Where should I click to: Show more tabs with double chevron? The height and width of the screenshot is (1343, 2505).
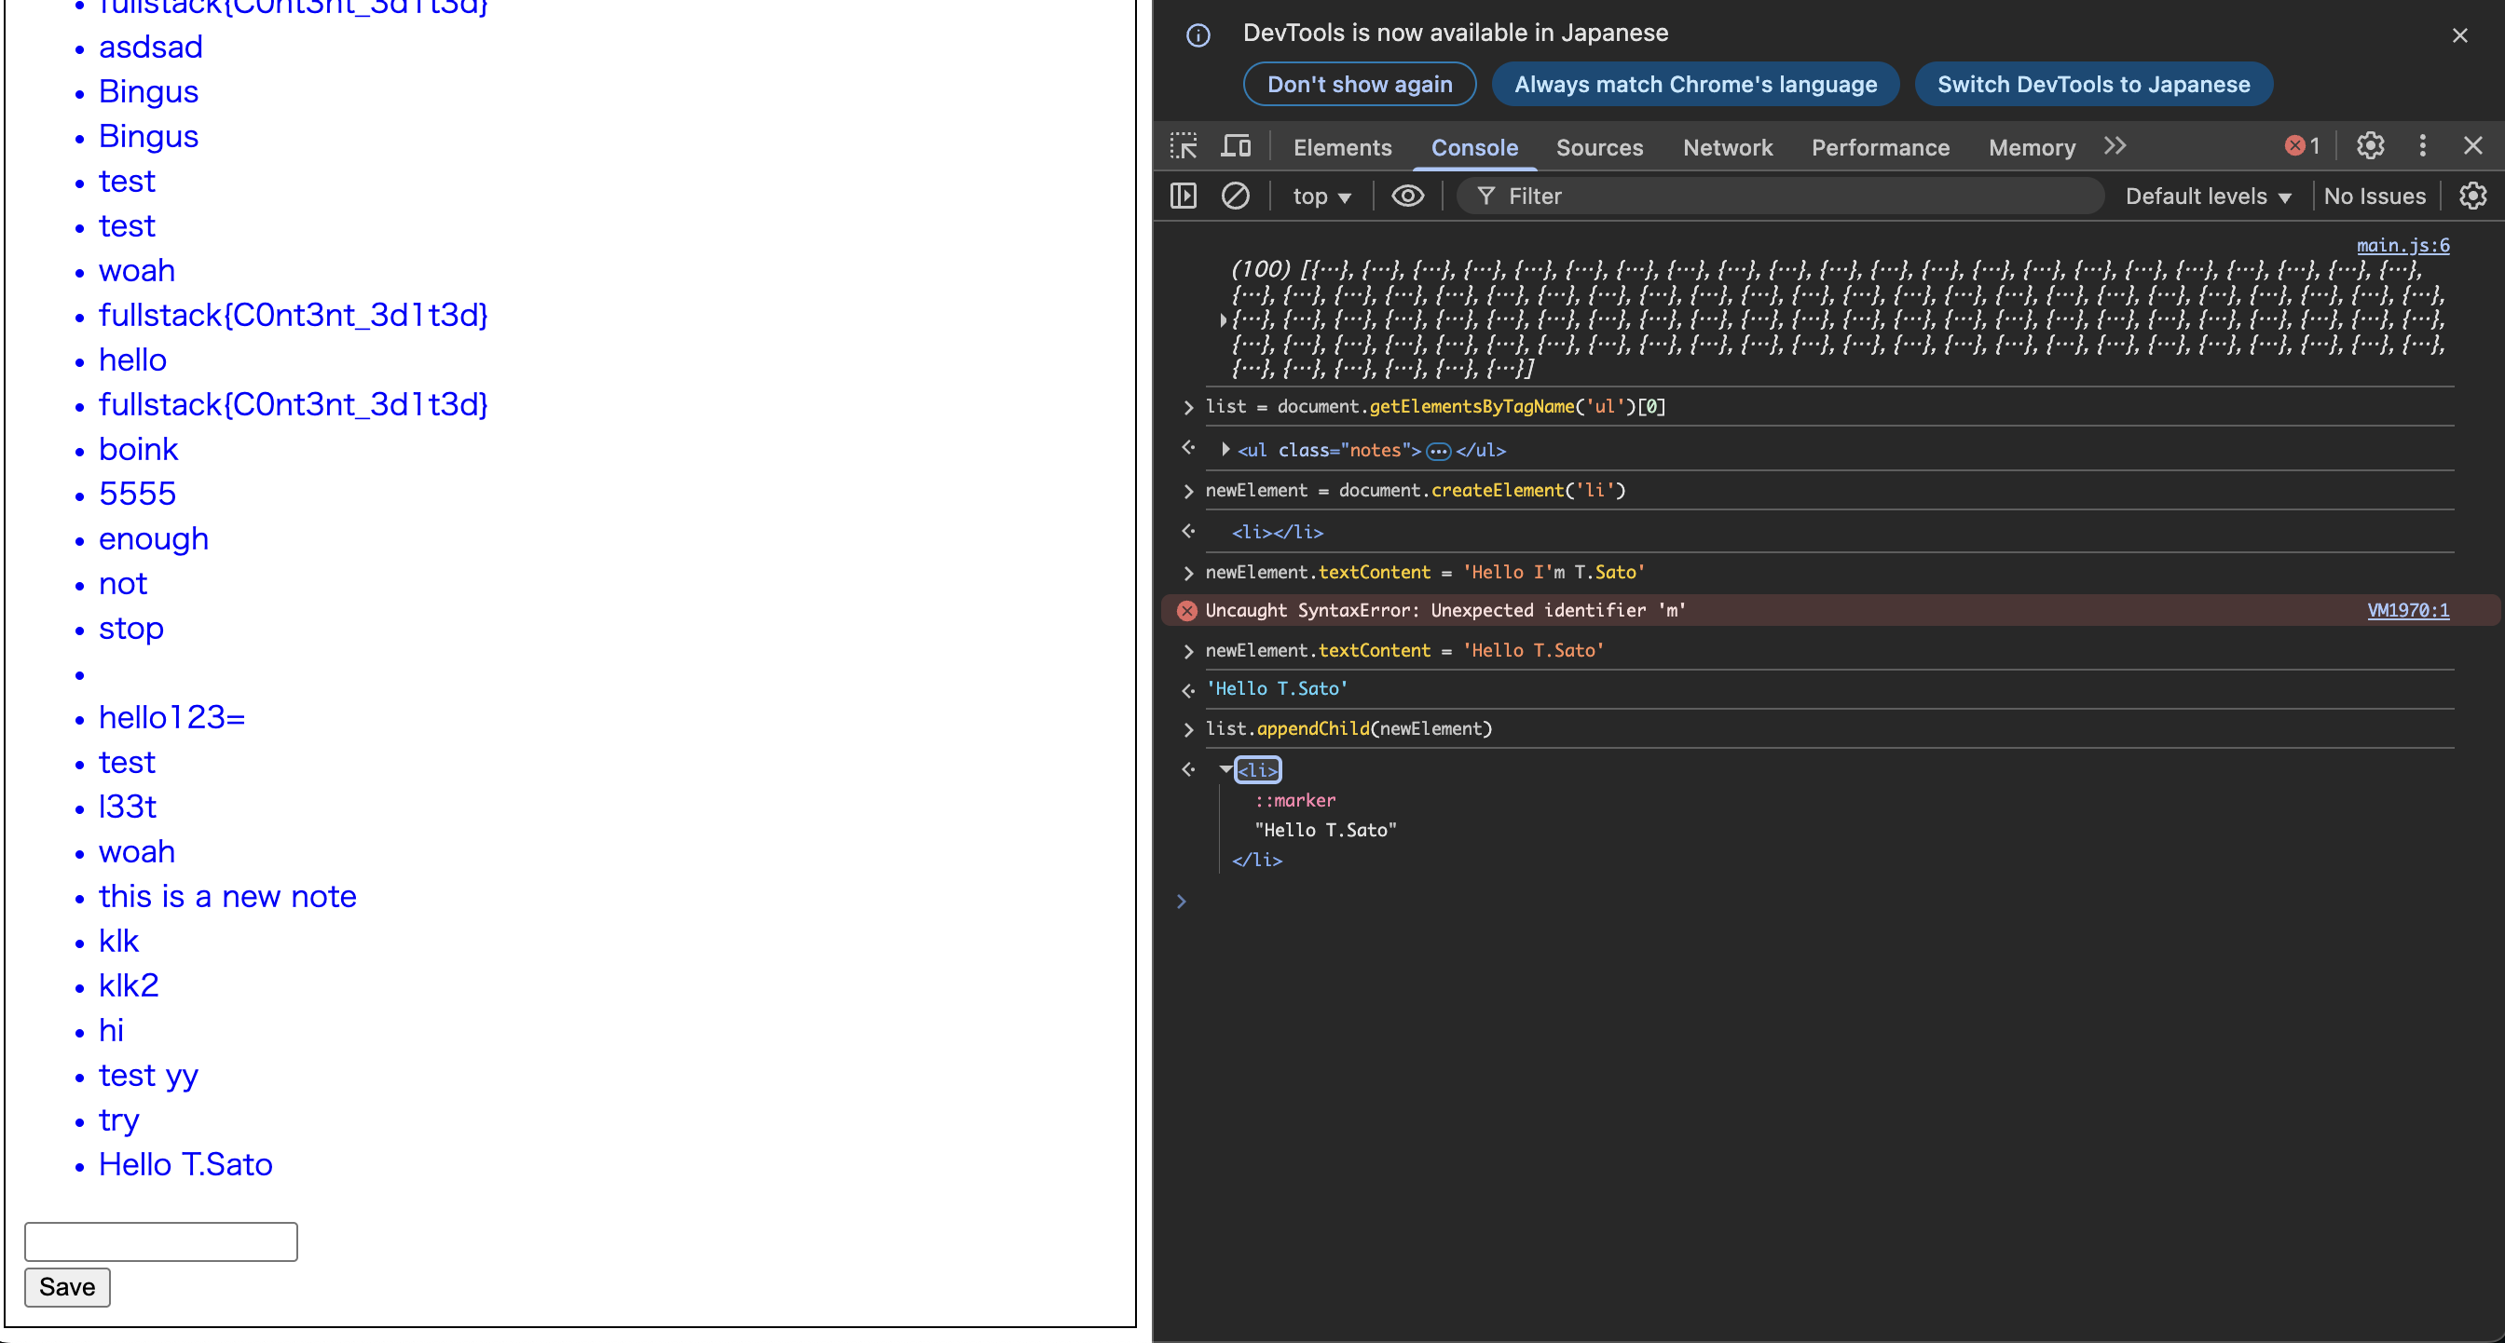tap(2115, 147)
